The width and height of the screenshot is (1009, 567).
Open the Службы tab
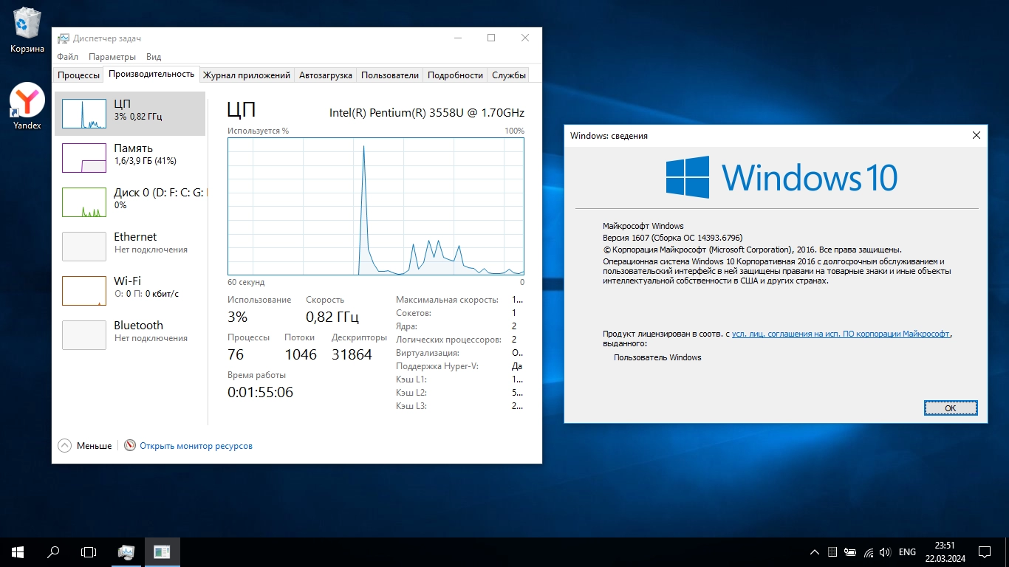coord(509,75)
